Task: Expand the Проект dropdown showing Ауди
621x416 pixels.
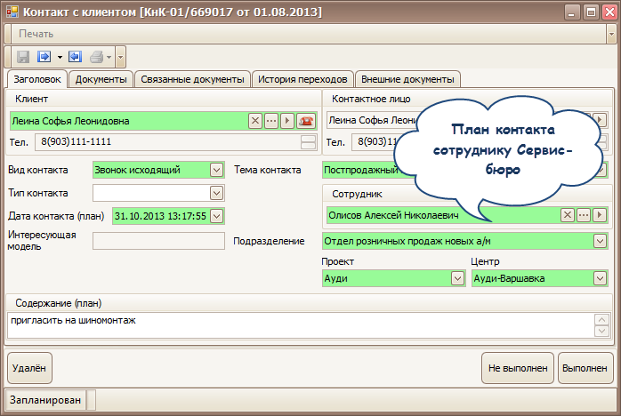Action: [457, 278]
